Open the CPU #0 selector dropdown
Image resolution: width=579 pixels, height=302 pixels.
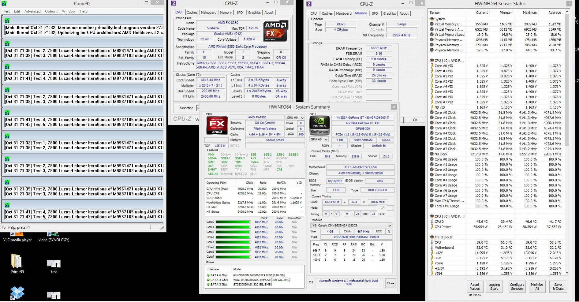coord(295,117)
